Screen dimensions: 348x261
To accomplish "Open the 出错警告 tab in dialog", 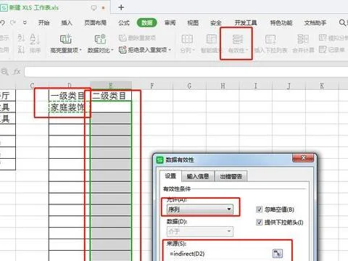I will (x=231, y=176).
